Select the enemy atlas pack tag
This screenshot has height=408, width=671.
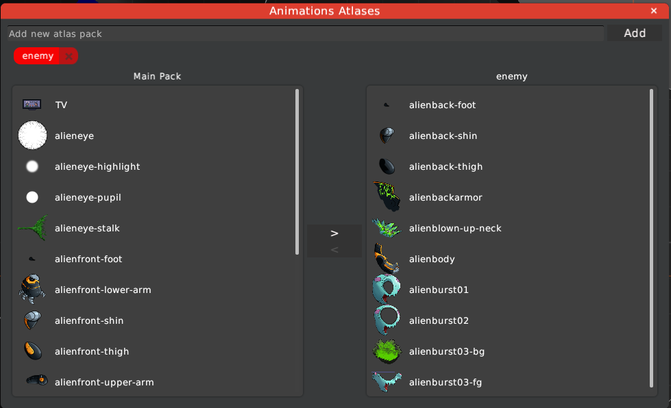(x=38, y=55)
